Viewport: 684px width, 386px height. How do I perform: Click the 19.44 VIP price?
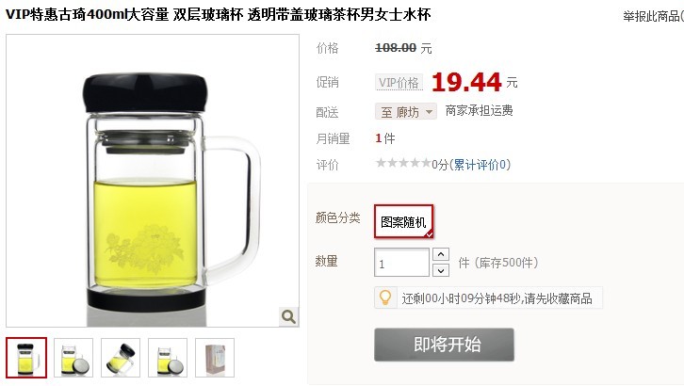point(466,82)
